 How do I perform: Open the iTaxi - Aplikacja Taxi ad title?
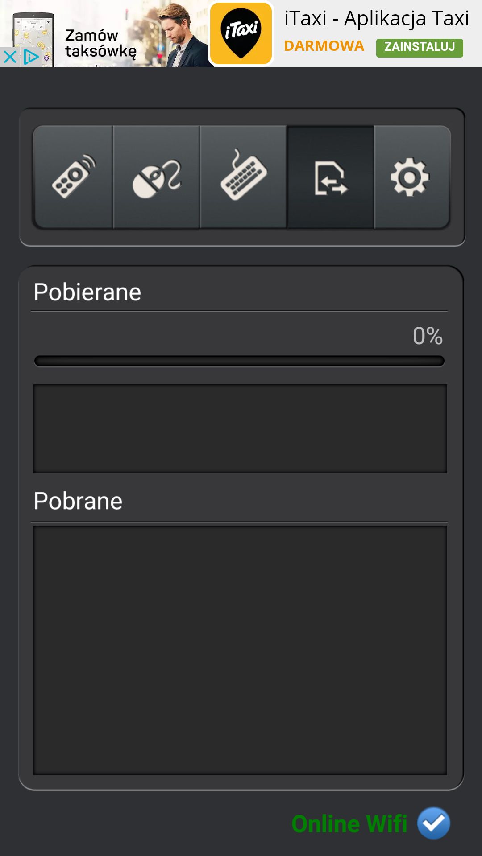pyautogui.click(x=377, y=19)
